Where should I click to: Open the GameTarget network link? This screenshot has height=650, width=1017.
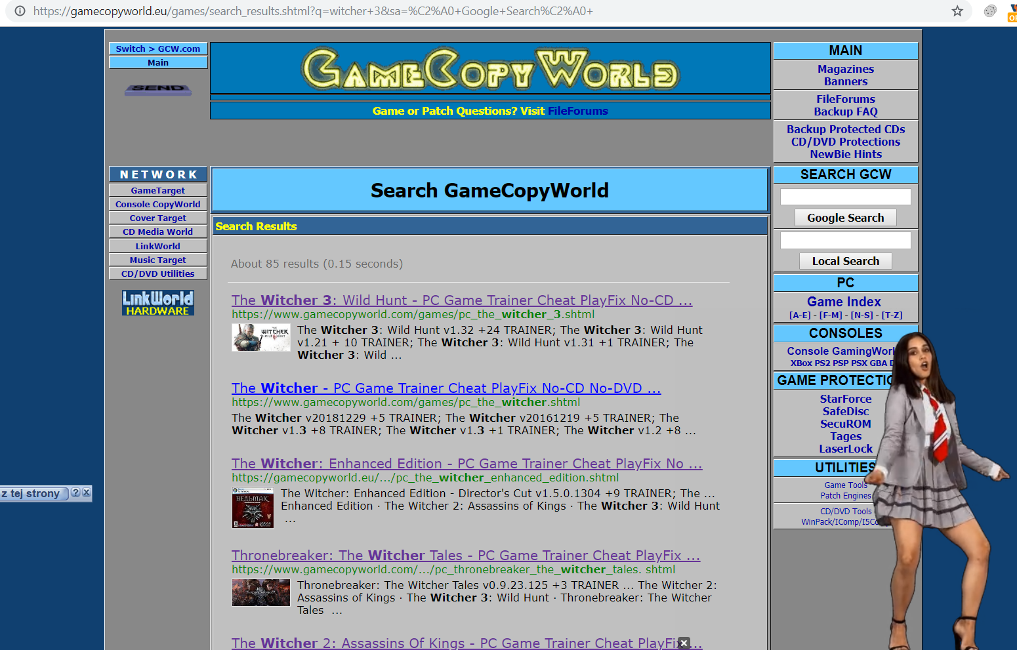pos(158,190)
